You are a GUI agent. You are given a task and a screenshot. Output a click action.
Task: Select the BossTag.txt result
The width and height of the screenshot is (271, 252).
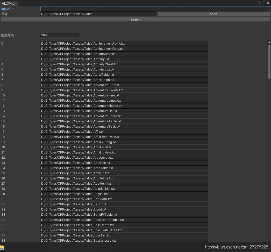124,235
